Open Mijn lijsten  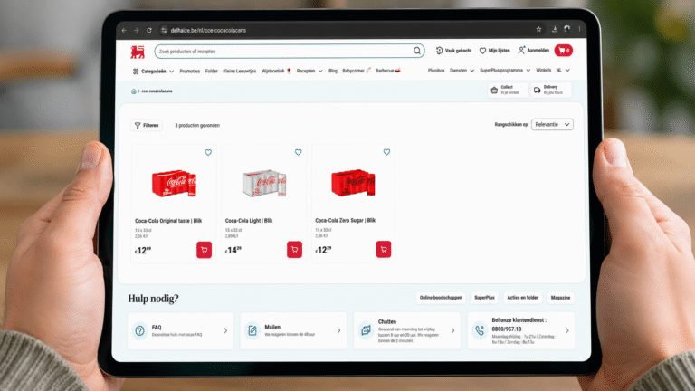tap(495, 51)
